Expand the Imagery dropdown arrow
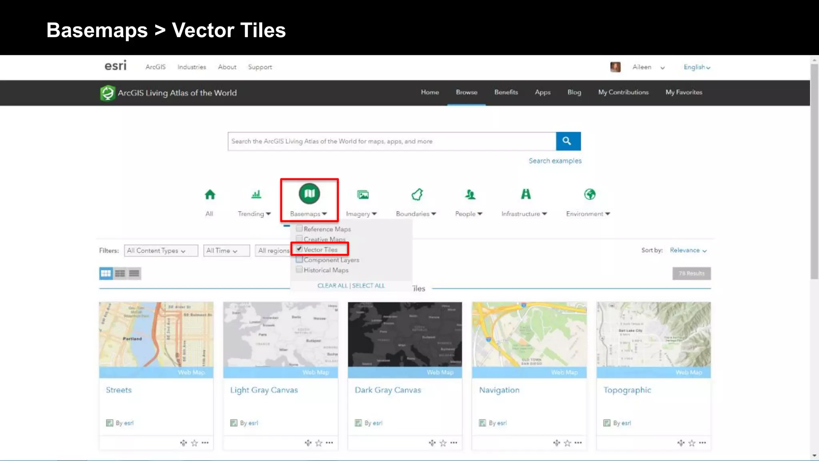The width and height of the screenshot is (819, 461). tap(374, 214)
